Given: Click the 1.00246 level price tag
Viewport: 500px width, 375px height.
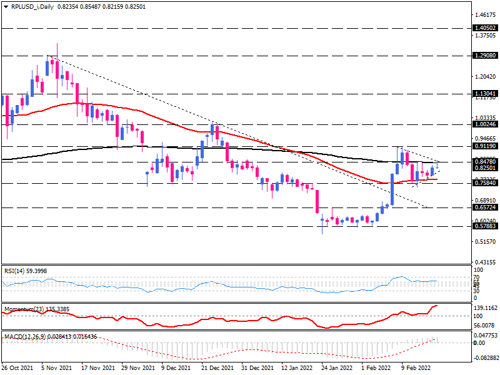Looking at the screenshot, I should coord(484,124).
